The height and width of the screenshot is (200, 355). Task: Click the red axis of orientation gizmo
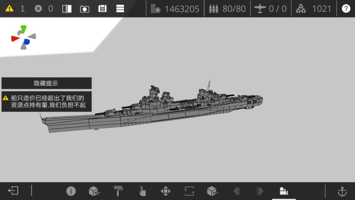(15, 38)
